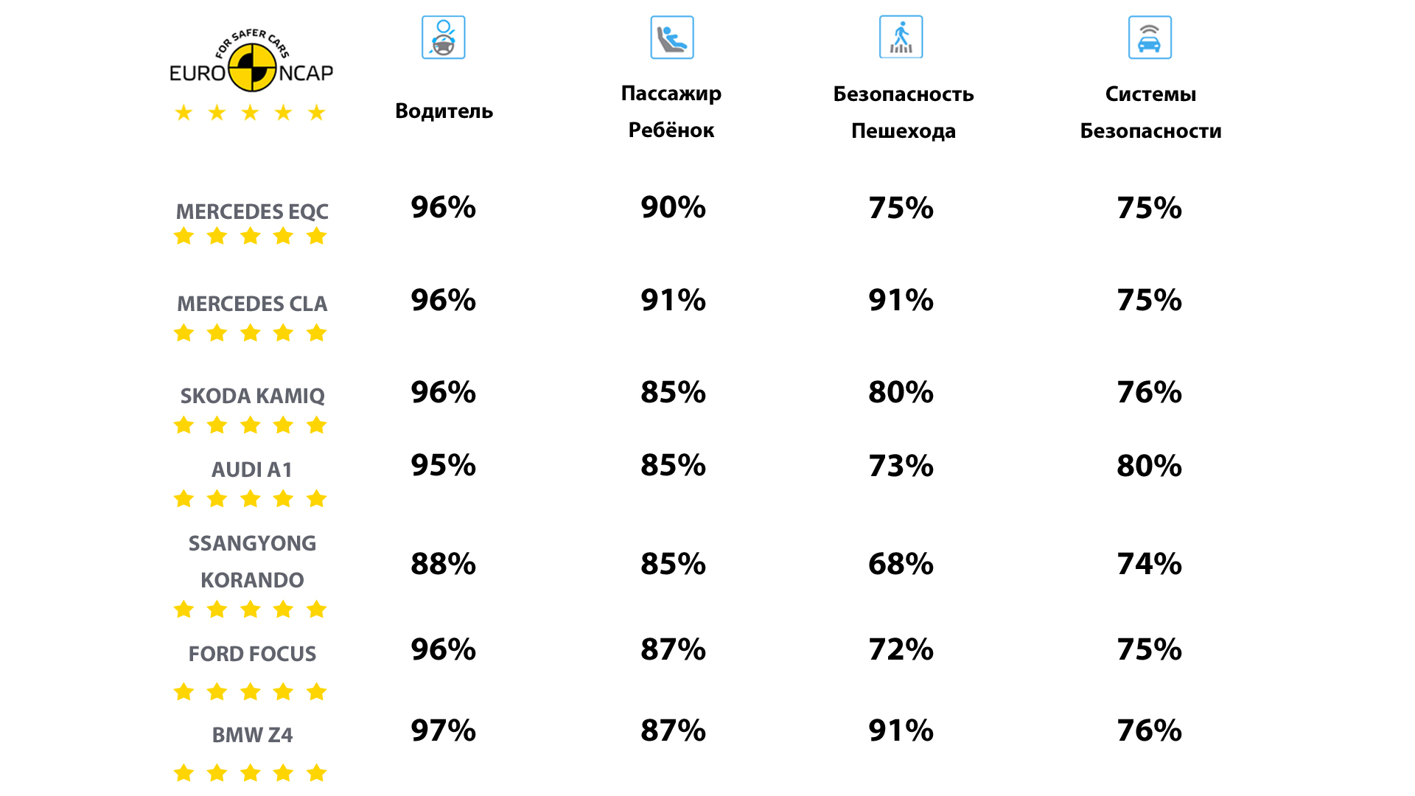Click BMW Z4 driver score 97%
1415x796 pixels.
(443, 730)
